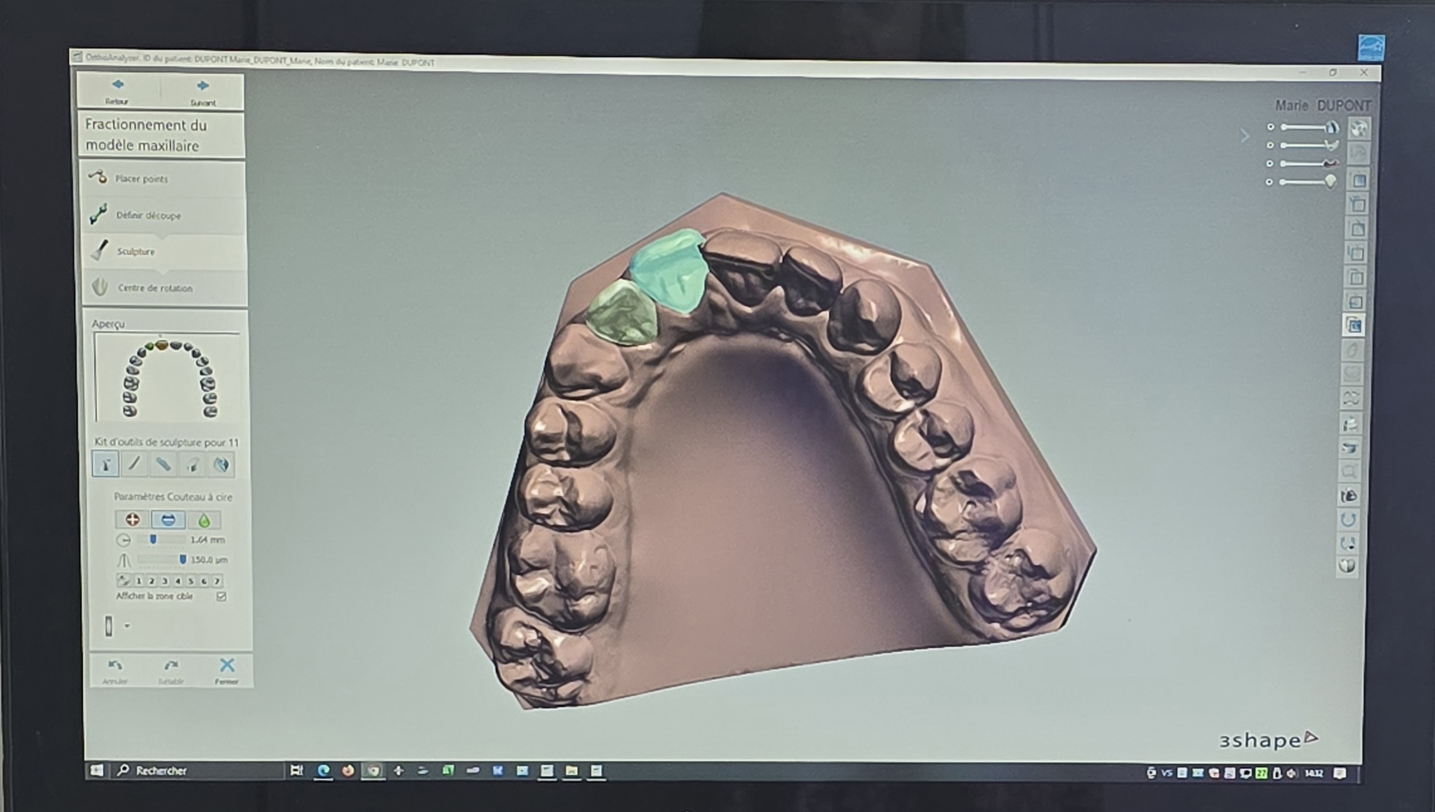The image size is (1435, 812).
Task: Adjust the third transparency slider
Action: point(1310,163)
